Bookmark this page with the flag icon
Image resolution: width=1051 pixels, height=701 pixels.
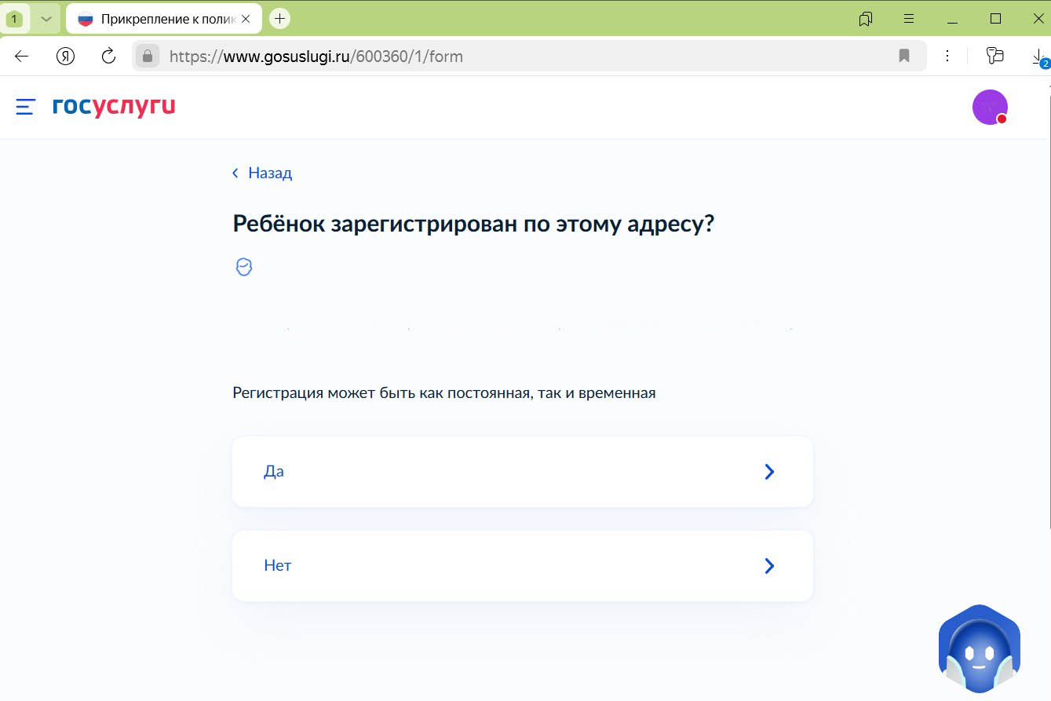903,56
